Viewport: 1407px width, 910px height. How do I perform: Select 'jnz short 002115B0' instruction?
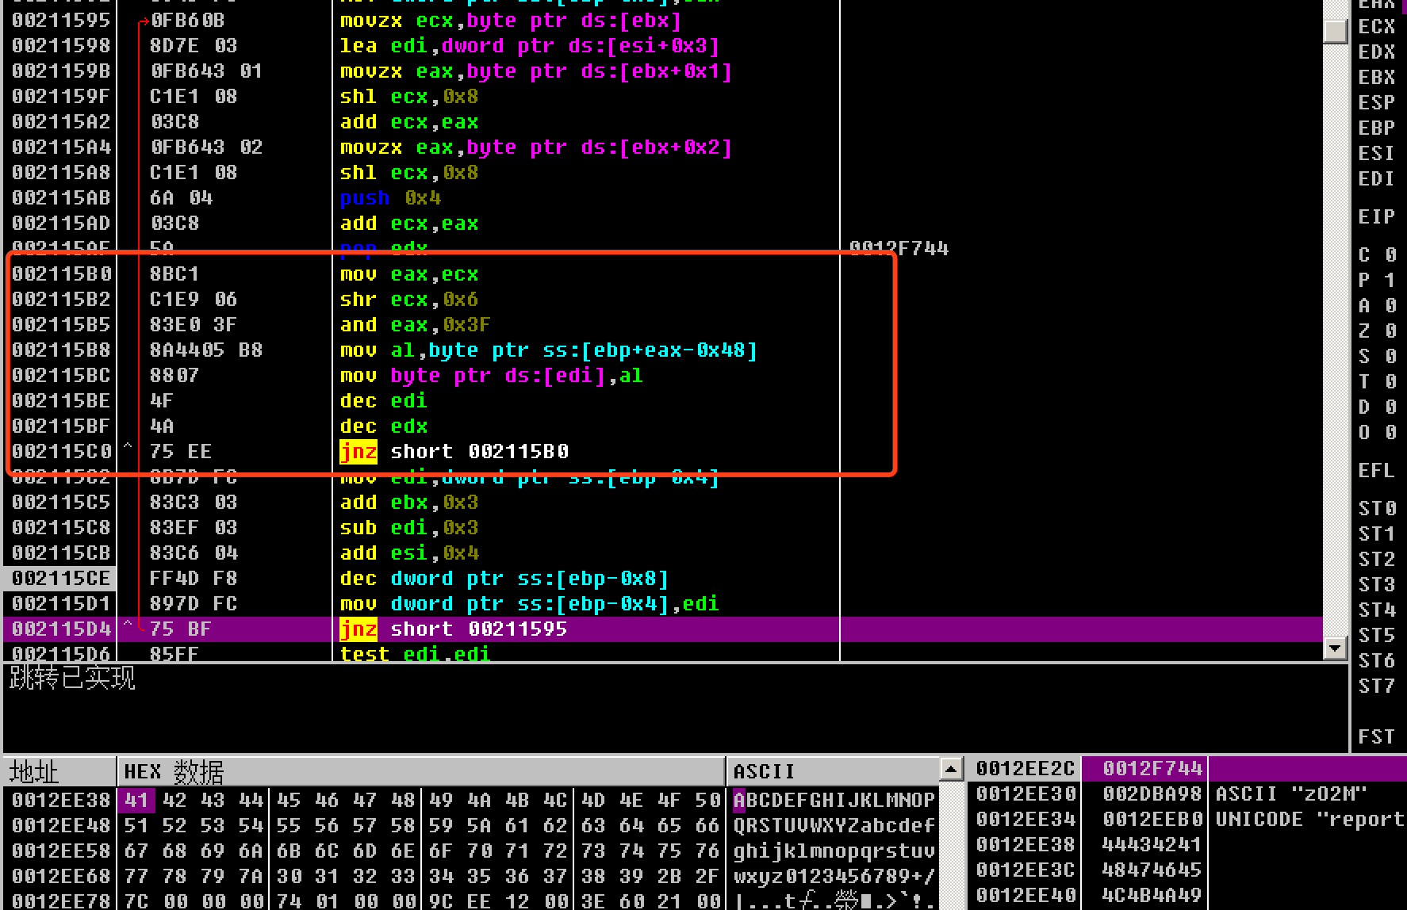(x=454, y=452)
